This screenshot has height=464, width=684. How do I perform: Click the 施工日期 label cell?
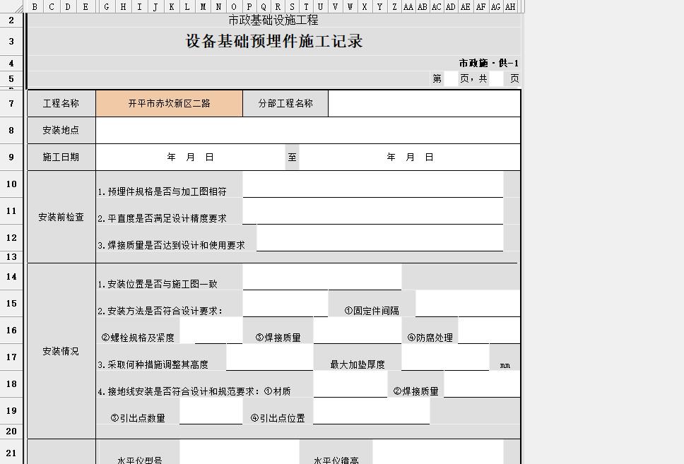pyautogui.click(x=59, y=157)
